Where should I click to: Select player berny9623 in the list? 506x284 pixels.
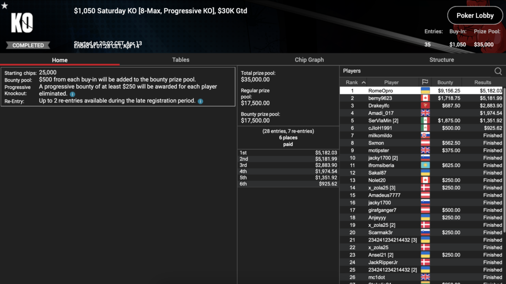(x=380, y=99)
